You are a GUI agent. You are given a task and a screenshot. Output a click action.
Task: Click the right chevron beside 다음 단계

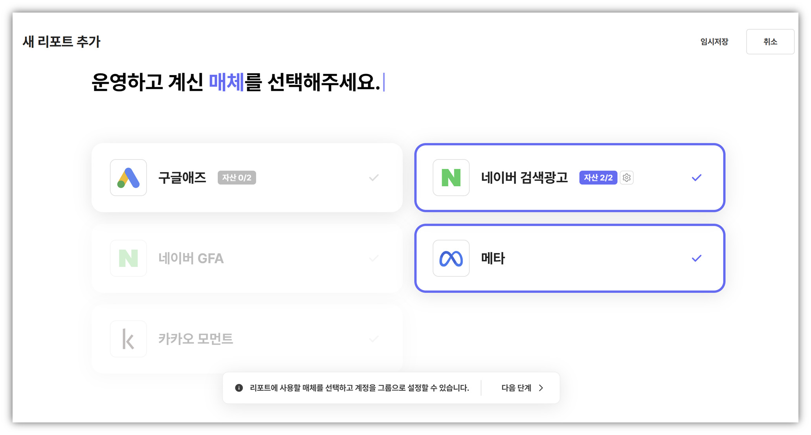pyautogui.click(x=541, y=388)
